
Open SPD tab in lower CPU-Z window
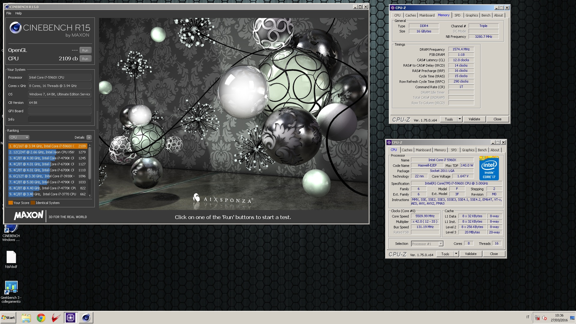point(454,150)
